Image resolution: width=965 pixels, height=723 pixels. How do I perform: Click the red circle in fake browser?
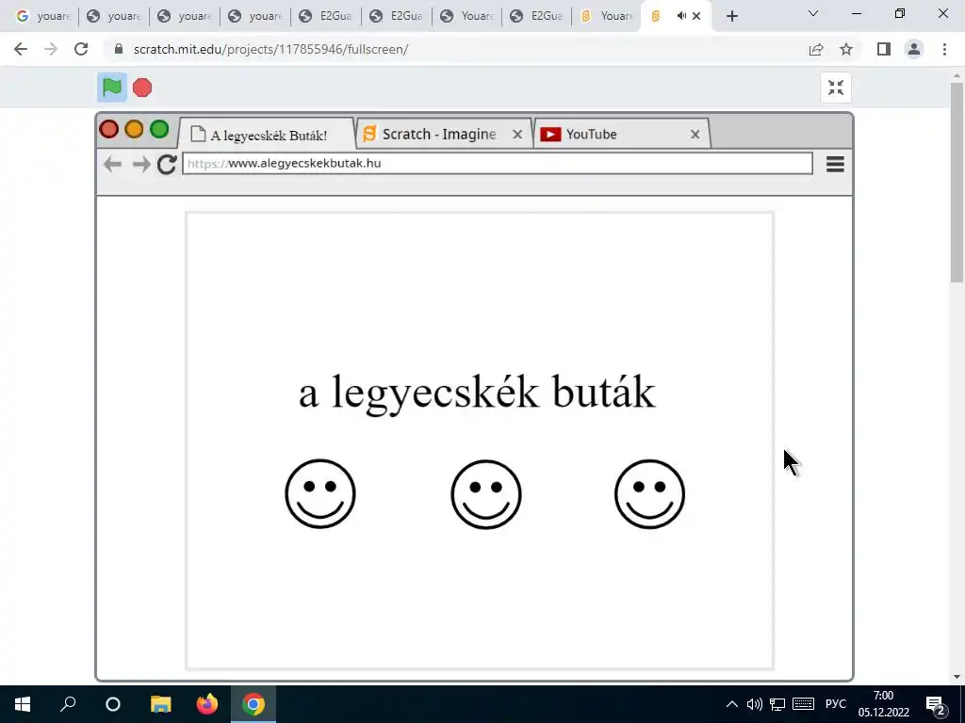109,129
